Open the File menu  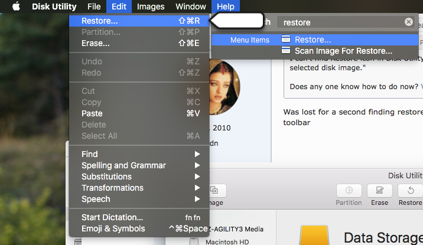tap(94, 6)
